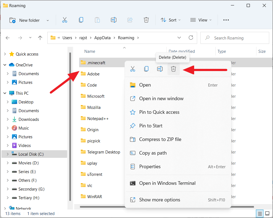
Task: Click the Rename icon in the toolbar
Action: (x=114, y=20)
